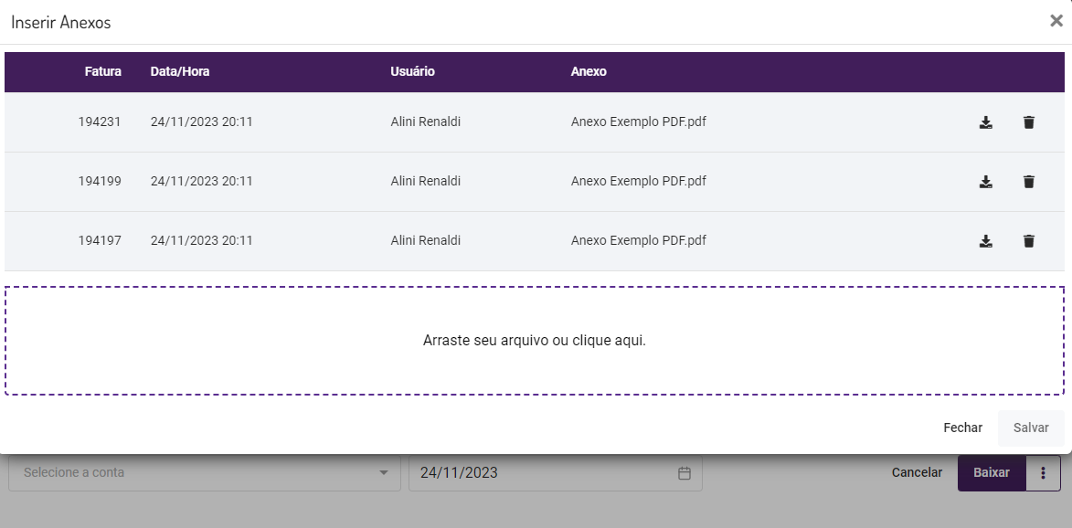Download the attachment for invoice 194199
The width and height of the screenshot is (1072, 528).
coord(985,182)
